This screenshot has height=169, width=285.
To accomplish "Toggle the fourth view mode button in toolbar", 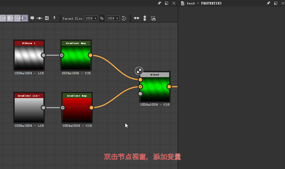I will [25, 18].
